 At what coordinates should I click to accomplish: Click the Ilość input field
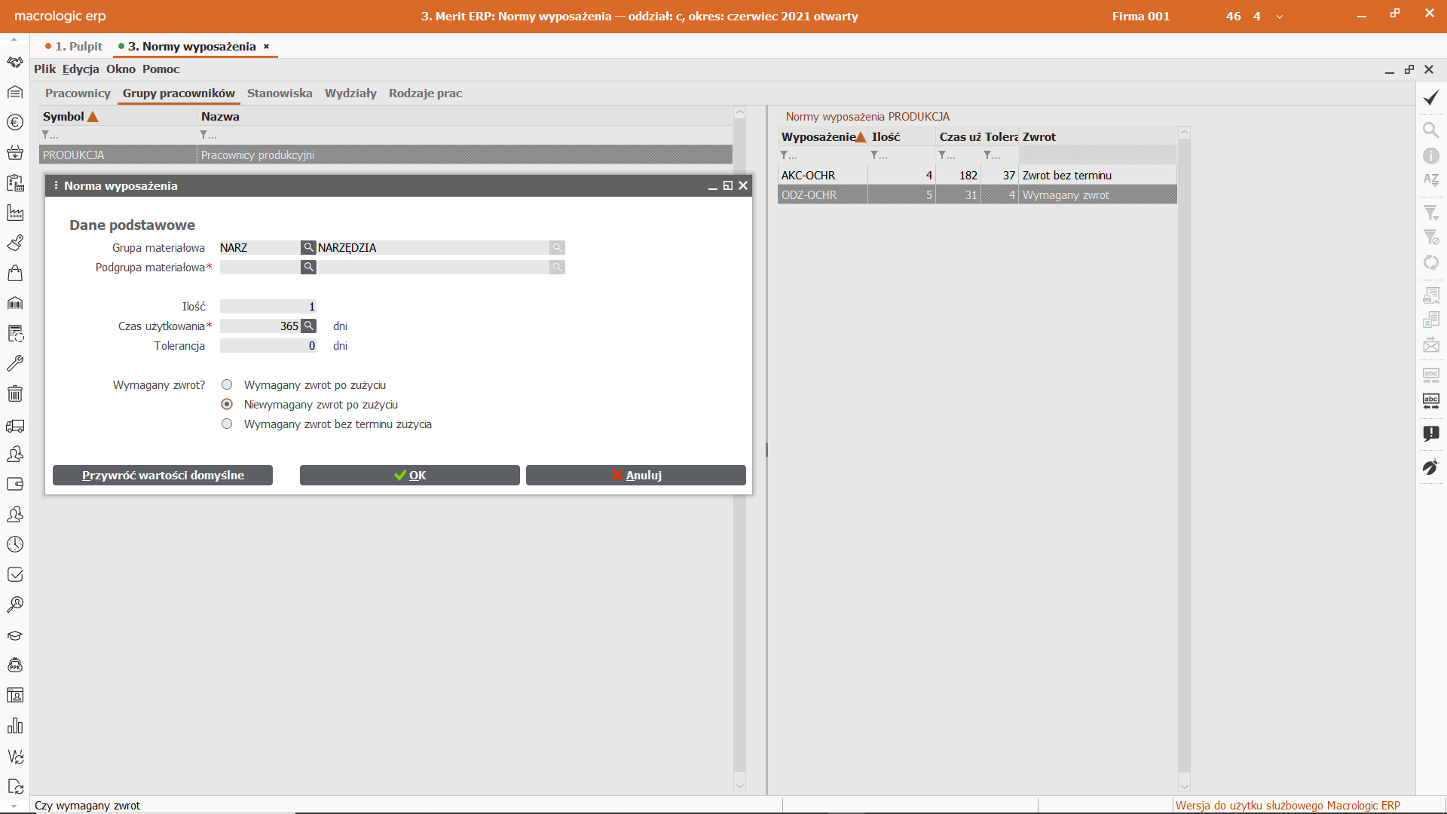268,306
